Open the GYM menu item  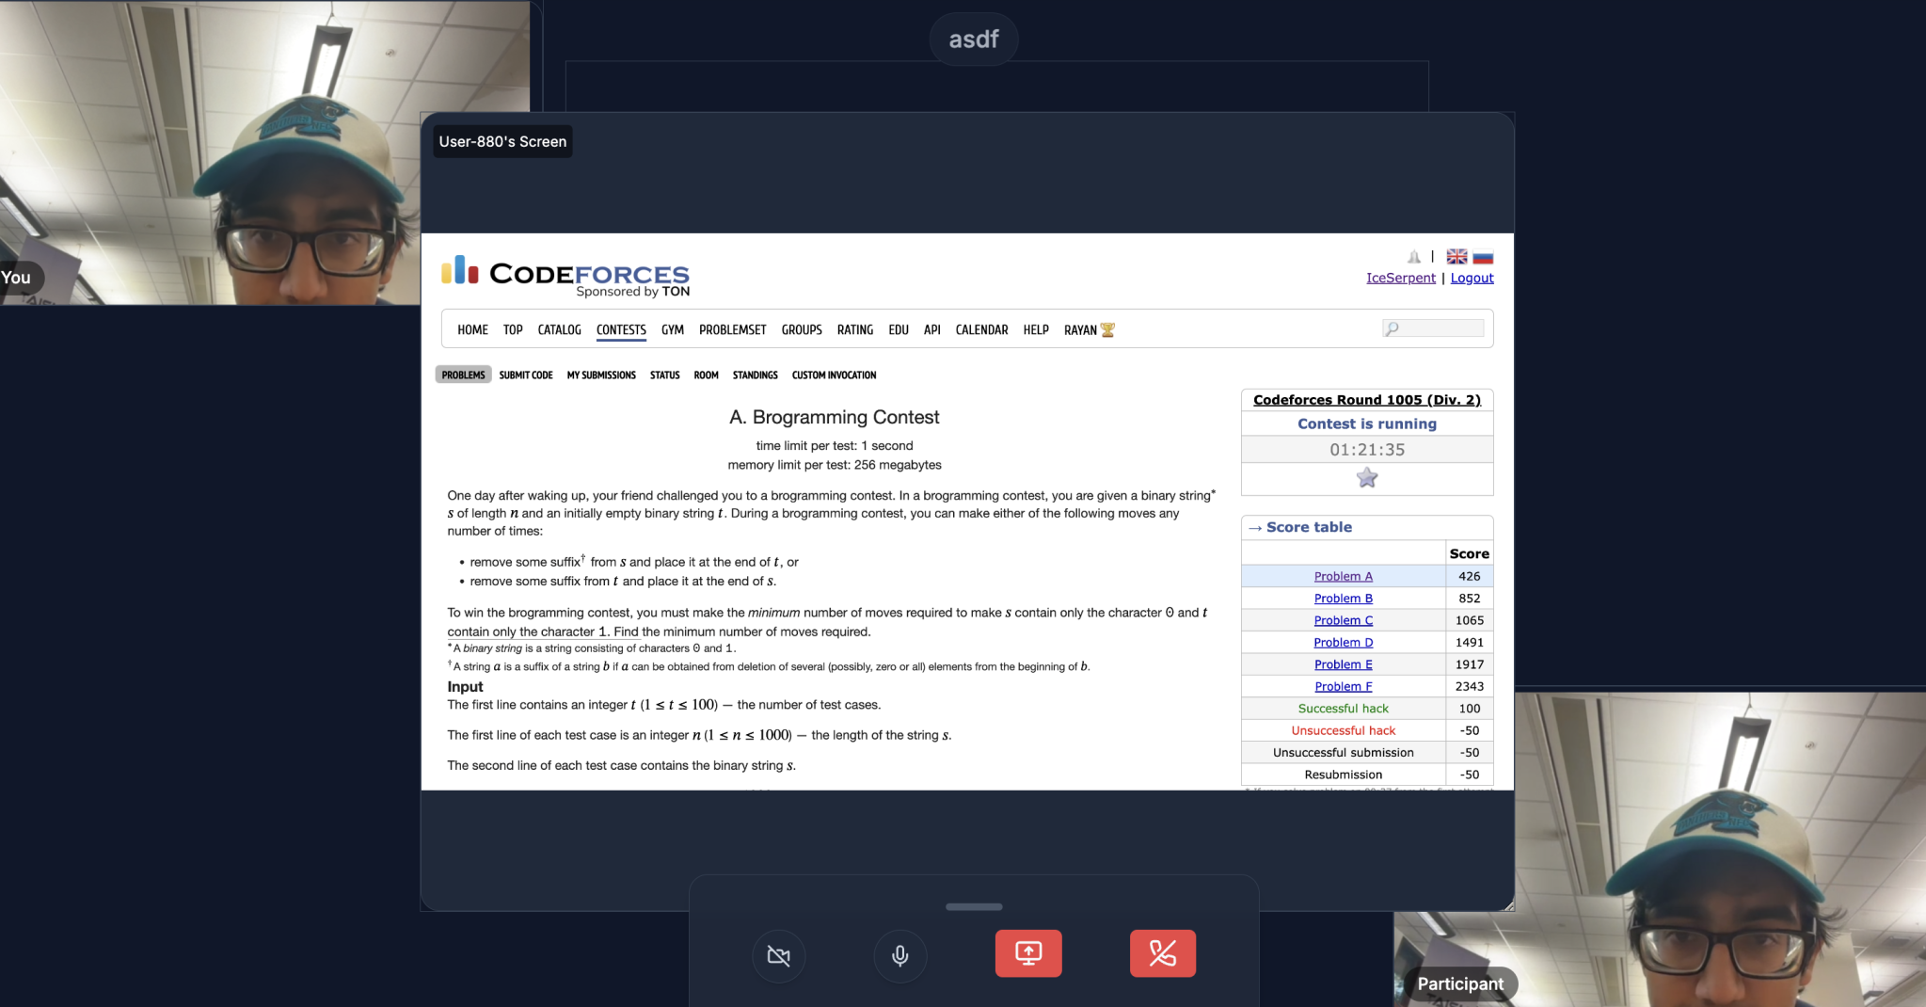pyautogui.click(x=673, y=329)
